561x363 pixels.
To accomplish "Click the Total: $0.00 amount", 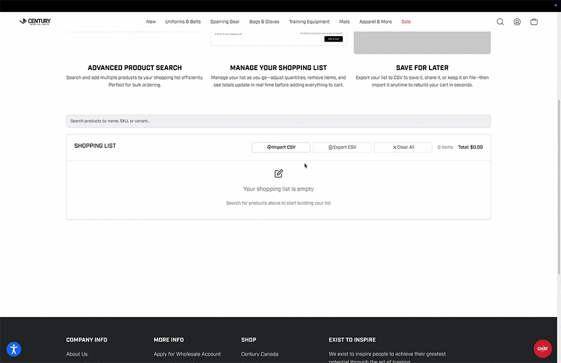I will coord(470,147).
